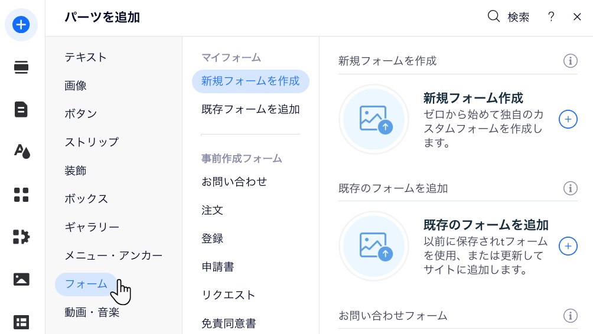Open the 既存フォームを追加 subcategory
Image resolution: width=593 pixels, height=334 pixels.
tap(250, 109)
